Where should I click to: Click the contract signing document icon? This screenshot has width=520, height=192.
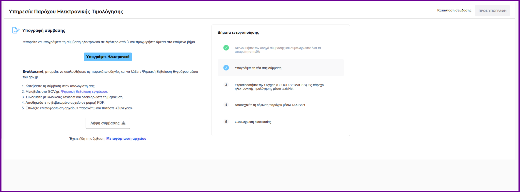coord(15,30)
